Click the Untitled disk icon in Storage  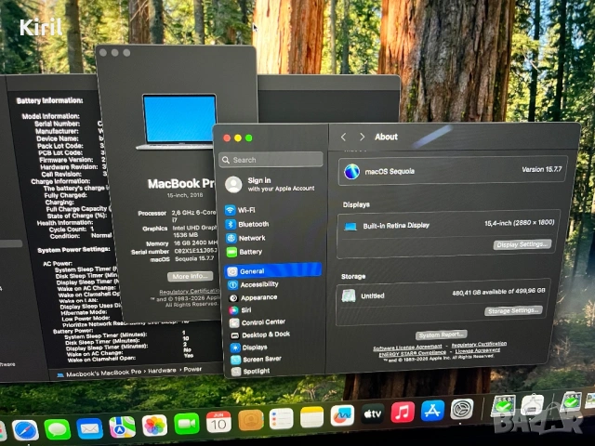point(349,295)
